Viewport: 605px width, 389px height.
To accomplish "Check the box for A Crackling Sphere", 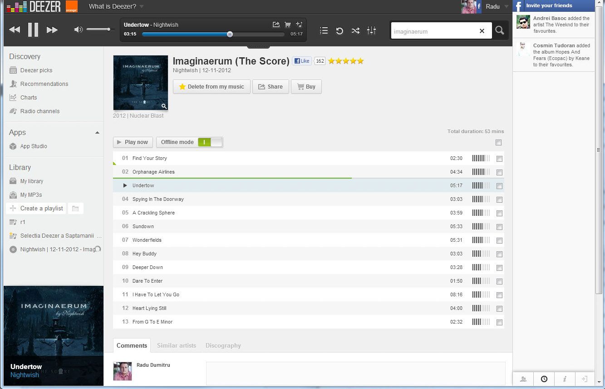I will [x=500, y=214].
